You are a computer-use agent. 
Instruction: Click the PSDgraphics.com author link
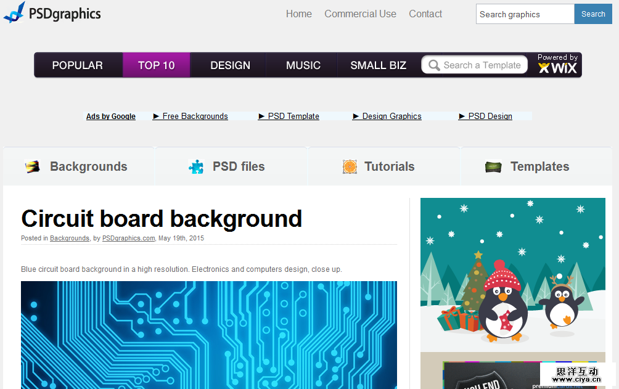pyautogui.click(x=128, y=238)
